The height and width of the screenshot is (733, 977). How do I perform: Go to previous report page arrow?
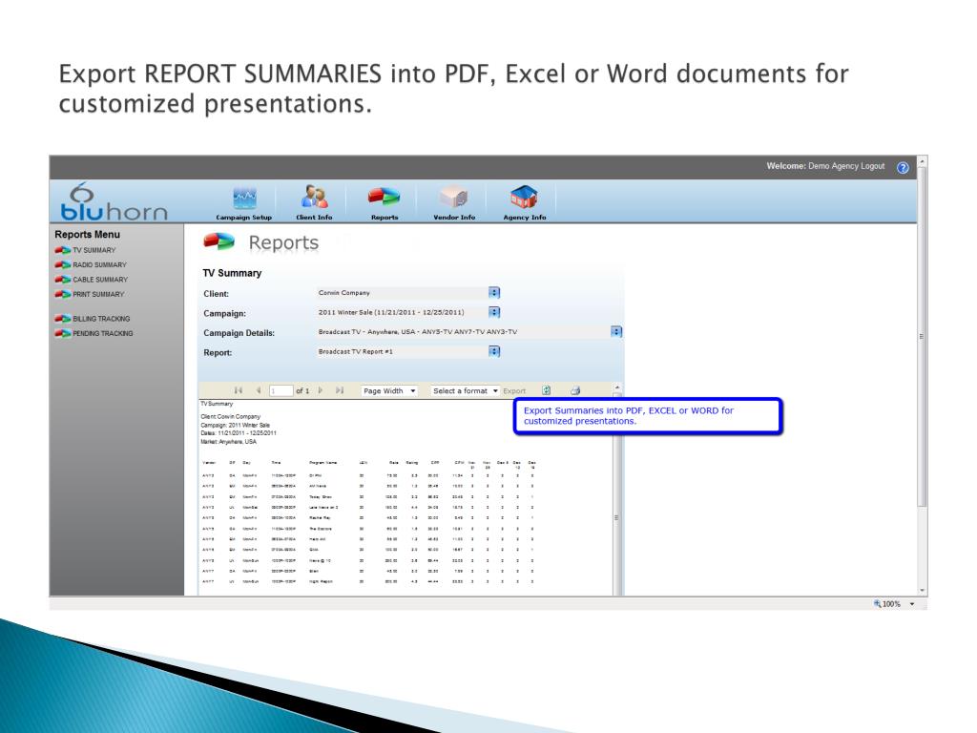click(x=258, y=390)
